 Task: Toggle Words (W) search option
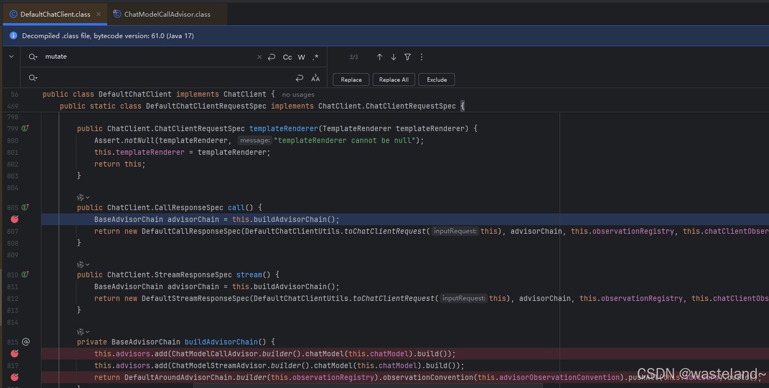[x=302, y=57]
